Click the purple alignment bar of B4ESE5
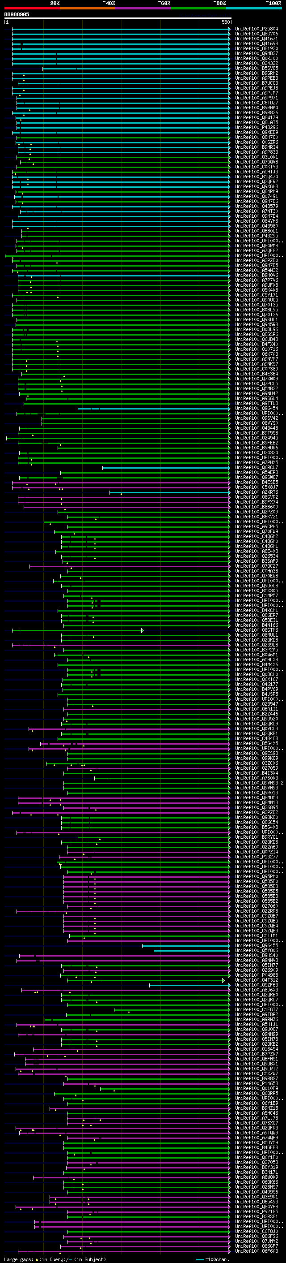Viewport: 286px width, 1263px height. [120, 483]
